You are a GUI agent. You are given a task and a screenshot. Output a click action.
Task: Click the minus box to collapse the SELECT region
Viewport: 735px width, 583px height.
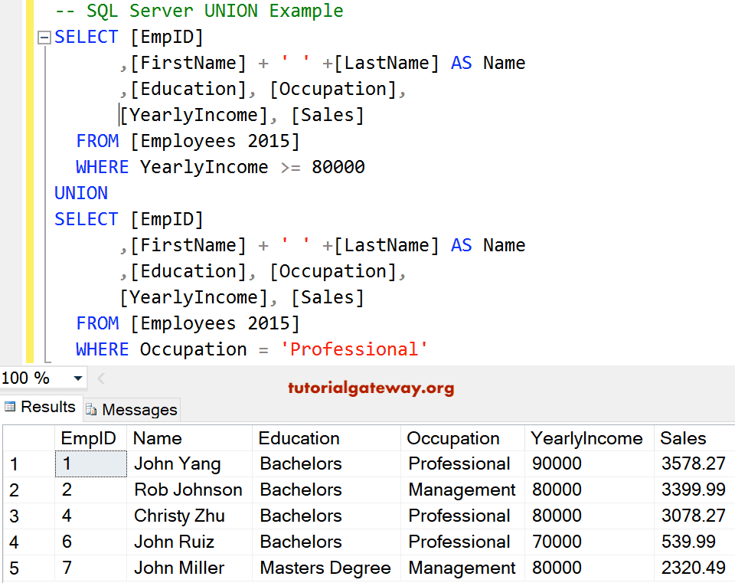tap(44, 36)
